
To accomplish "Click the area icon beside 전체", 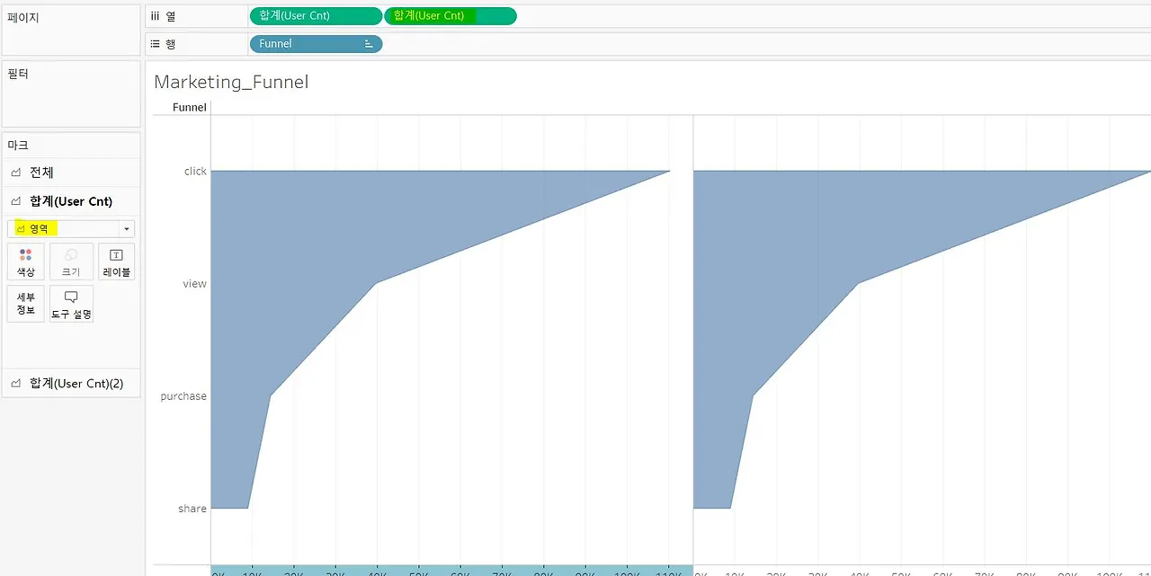I will (16, 173).
